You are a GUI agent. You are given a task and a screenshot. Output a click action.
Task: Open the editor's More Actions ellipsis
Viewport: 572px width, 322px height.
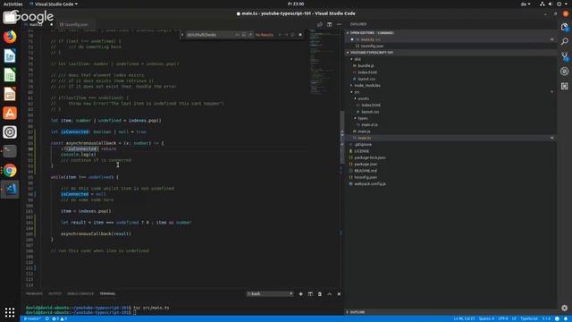click(x=340, y=24)
